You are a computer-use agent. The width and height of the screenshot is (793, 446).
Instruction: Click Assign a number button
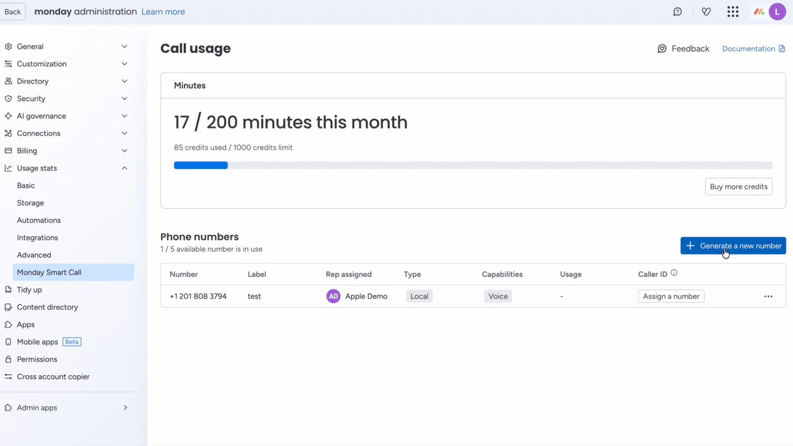pos(671,297)
